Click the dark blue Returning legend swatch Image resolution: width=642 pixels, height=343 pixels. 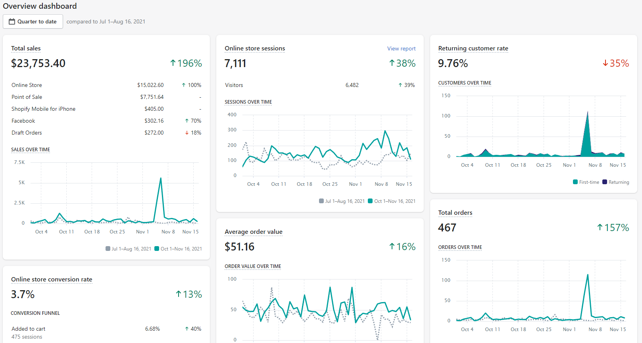pyautogui.click(x=605, y=182)
